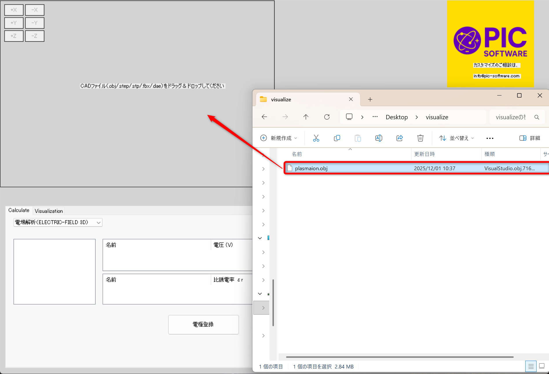Screen dimensions: 549x374
Task: Open a new Explorer tab with plus
Action: point(370,100)
